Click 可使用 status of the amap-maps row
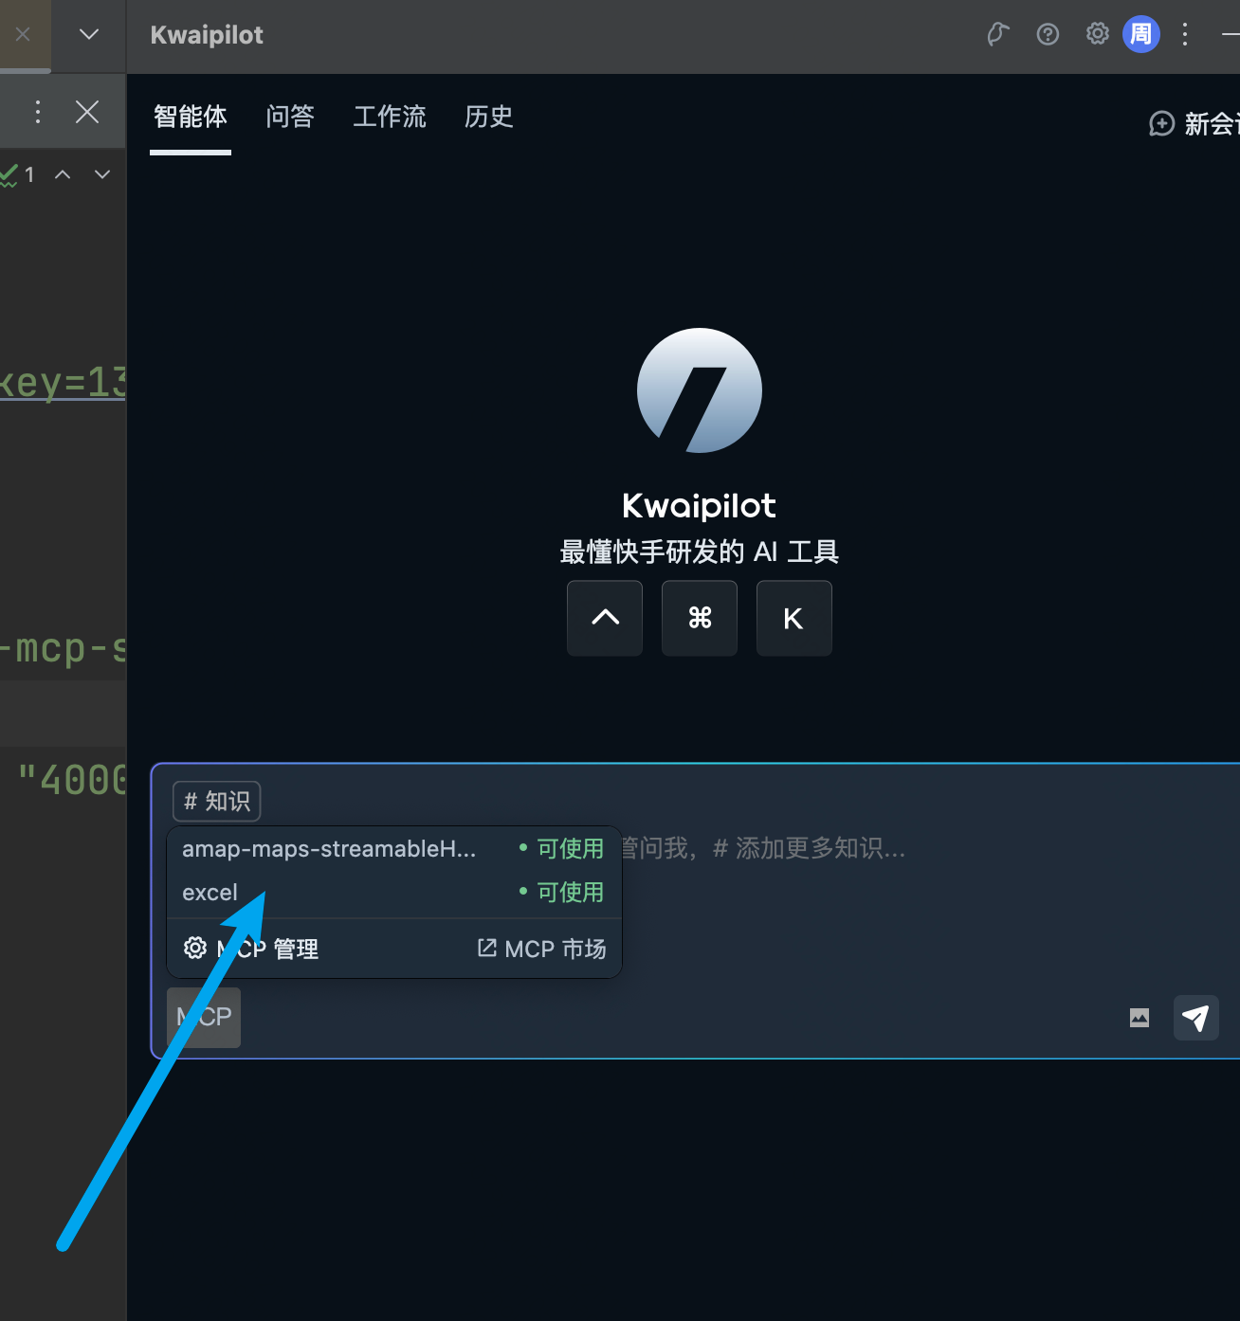Image resolution: width=1240 pixels, height=1321 pixels. (x=561, y=848)
